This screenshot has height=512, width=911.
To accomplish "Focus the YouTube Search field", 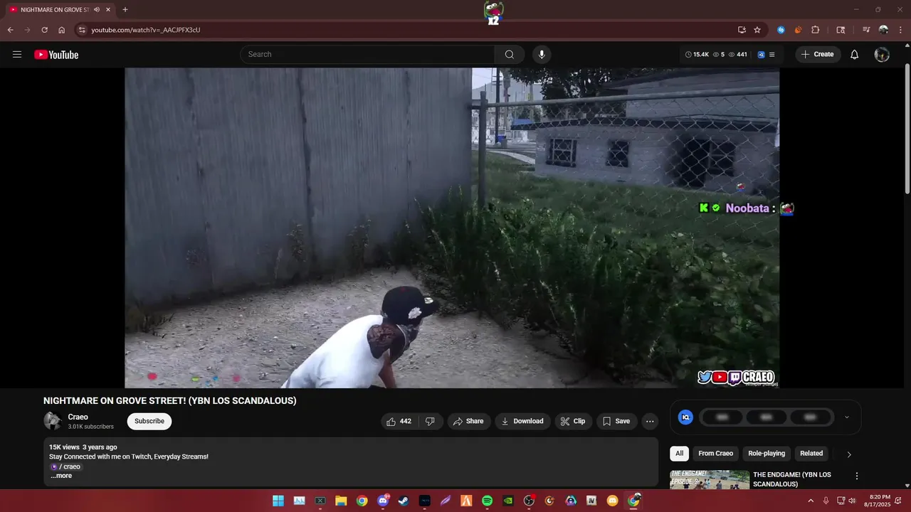I will coord(367,55).
